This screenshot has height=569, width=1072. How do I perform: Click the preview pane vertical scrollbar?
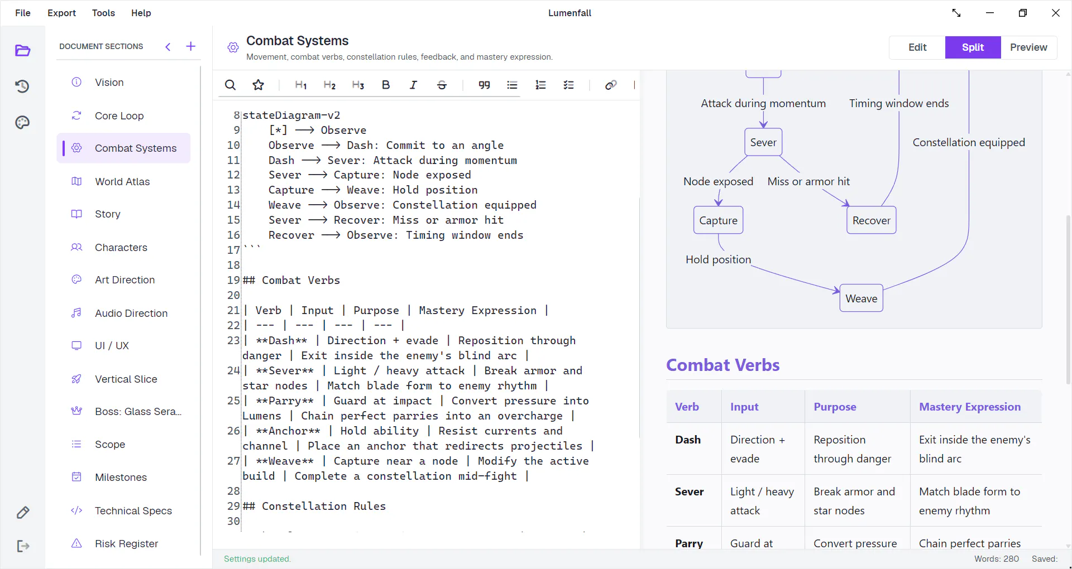(x=1068, y=300)
